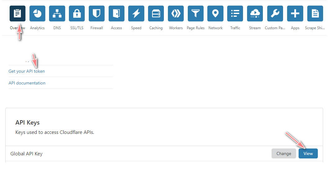Select the Firewall shield icon
329x169 pixels.
tap(97, 14)
